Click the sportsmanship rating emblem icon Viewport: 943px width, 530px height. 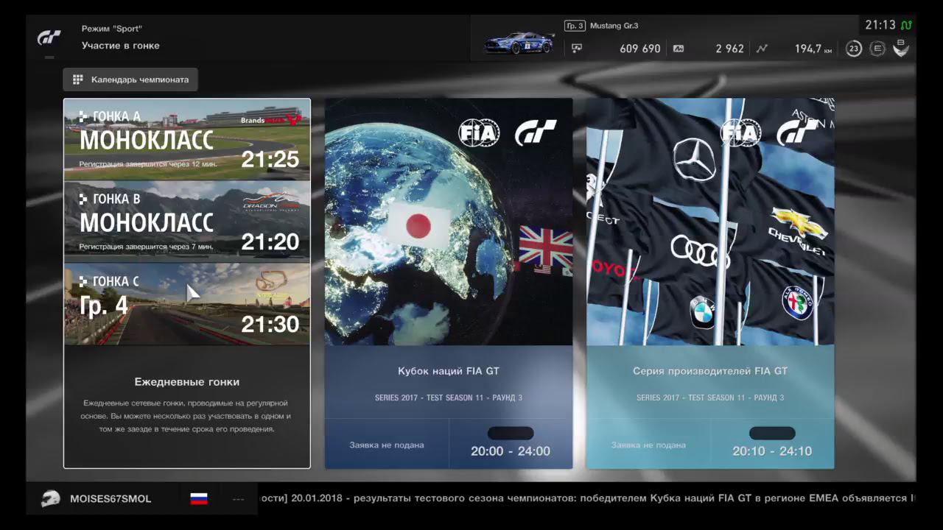[x=900, y=49]
